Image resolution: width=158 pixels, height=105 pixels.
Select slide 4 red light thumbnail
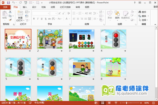click(113, 39)
